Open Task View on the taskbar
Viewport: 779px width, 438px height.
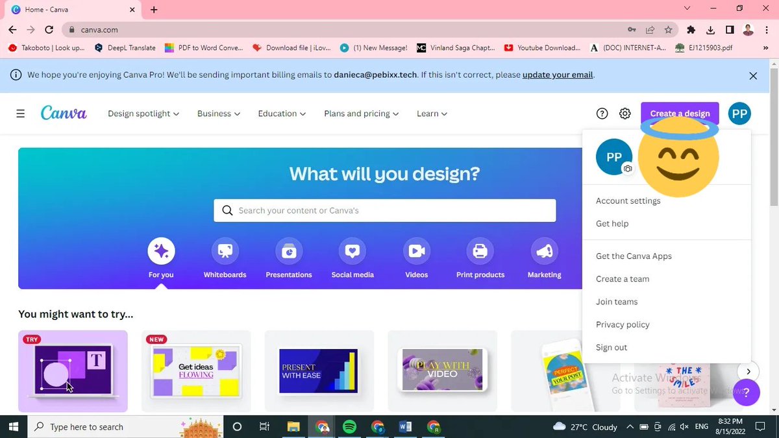264,426
